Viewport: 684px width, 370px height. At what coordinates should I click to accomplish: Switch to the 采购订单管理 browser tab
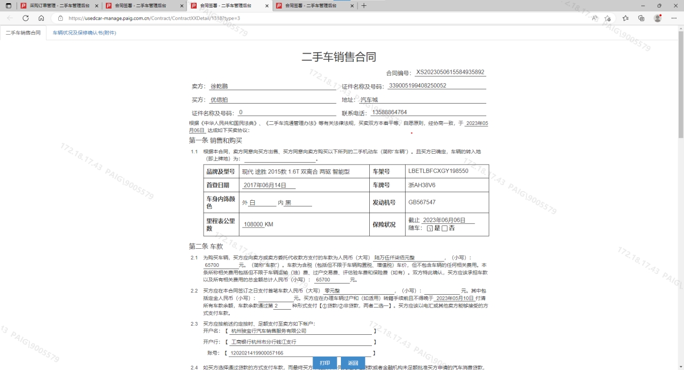59,5
